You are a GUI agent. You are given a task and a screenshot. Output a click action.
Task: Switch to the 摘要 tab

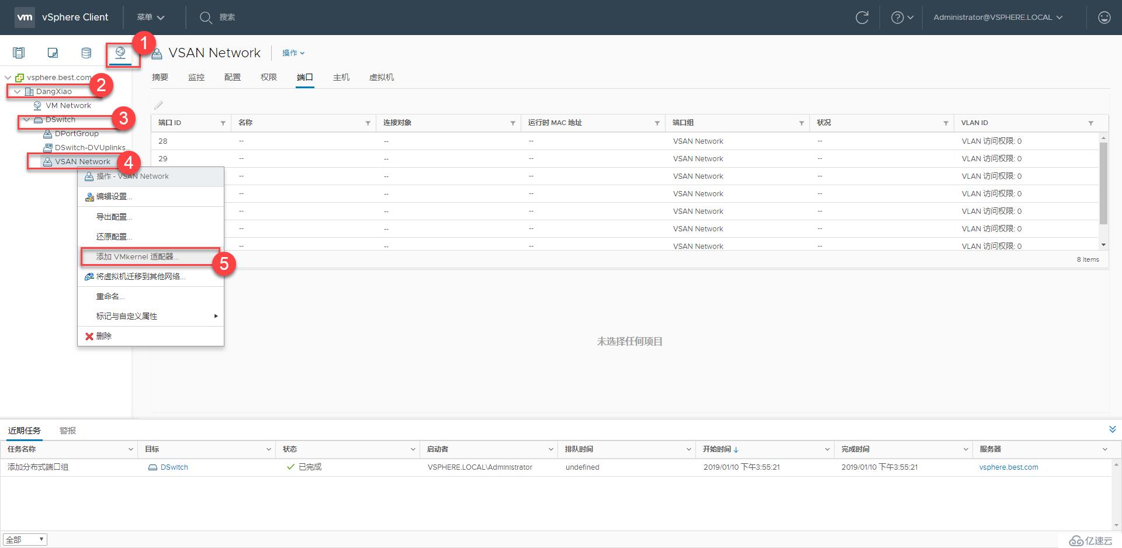(x=160, y=77)
